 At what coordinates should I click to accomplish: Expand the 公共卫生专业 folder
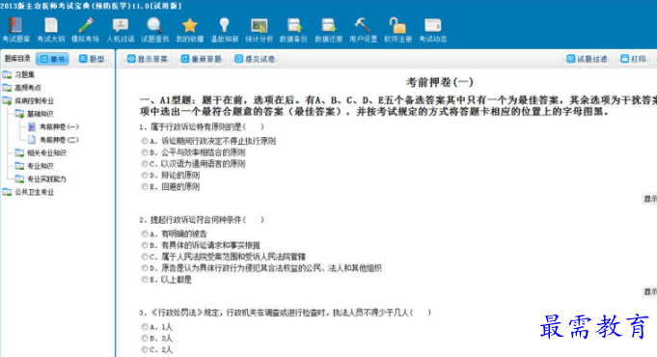click(29, 192)
